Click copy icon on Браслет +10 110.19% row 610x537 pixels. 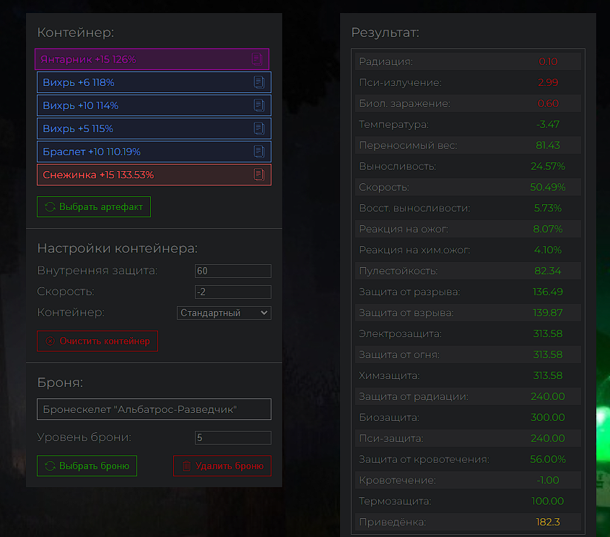pos(259,152)
